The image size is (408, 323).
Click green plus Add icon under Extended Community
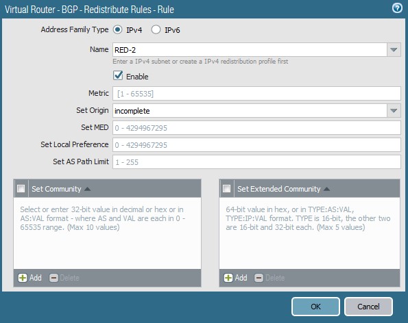point(228,278)
